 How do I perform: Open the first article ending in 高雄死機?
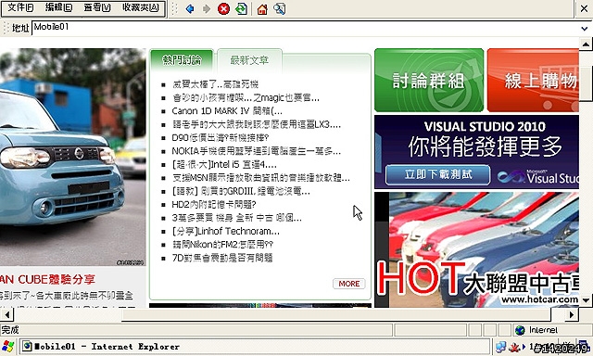click(215, 84)
